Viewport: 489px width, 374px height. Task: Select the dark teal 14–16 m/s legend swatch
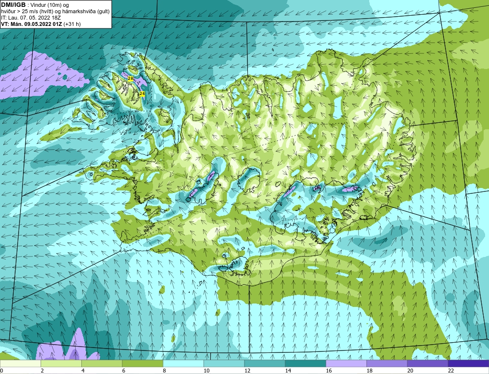[306, 364]
